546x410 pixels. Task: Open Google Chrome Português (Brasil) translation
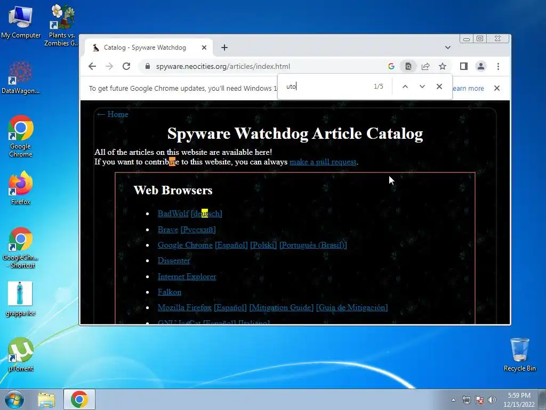[x=313, y=245]
